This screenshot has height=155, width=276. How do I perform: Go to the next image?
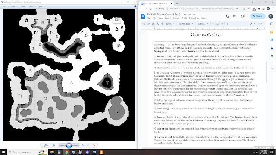coord(76,146)
